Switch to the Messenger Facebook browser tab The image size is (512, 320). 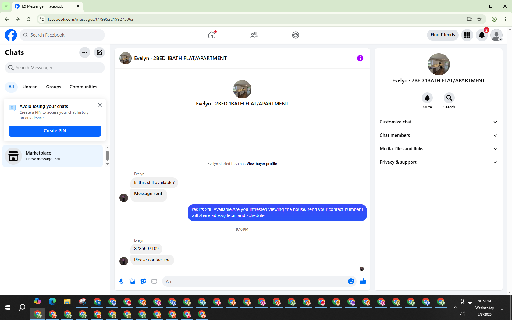(48, 6)
